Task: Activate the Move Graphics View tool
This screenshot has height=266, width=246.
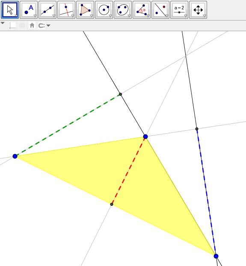Action: pos(198,10)
